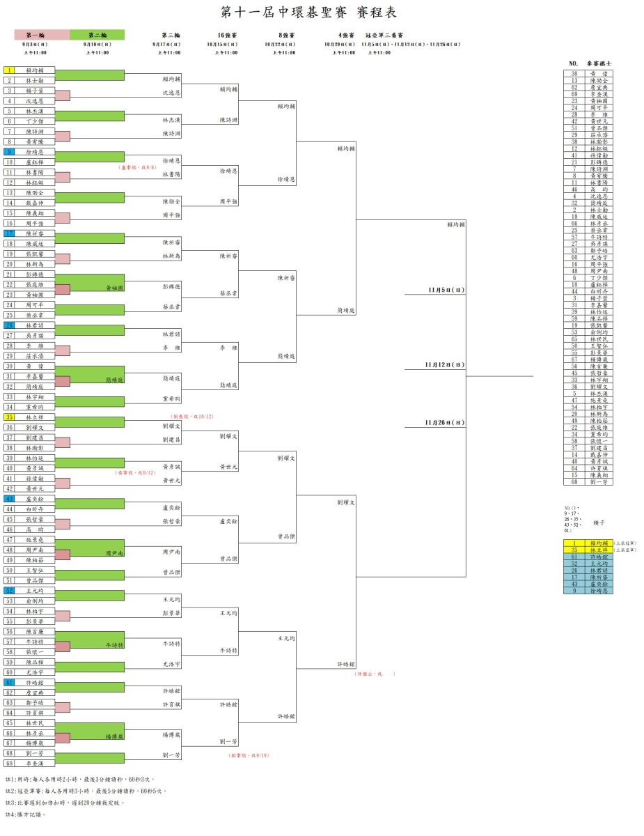Click 牛詩特 in the green second-round box
The image size is (644, 836).
point(113,644)
